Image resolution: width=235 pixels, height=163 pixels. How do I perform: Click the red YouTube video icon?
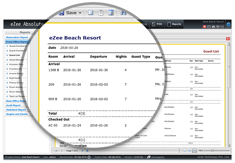205,27
